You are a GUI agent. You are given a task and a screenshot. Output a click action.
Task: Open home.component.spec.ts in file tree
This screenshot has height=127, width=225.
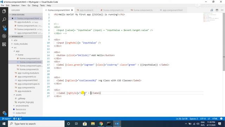(x=25, y=66)
